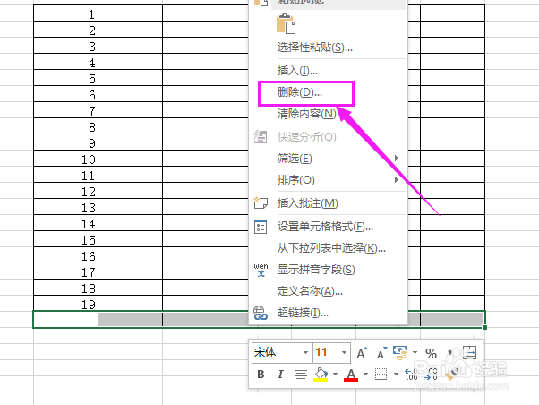Open the 筛选(E) filter submenu
The width and height of the screenshot is (539, 405).
click(x=295, y=159)
